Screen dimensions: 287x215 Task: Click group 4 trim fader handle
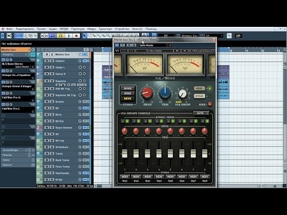(x=159, y=153)
